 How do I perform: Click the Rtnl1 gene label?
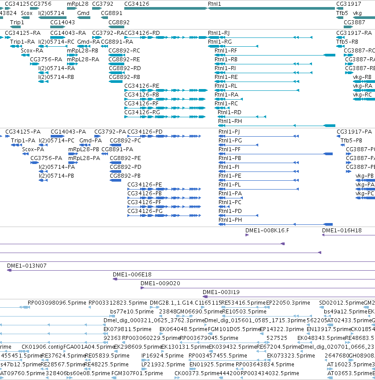[x=215, y=4]
